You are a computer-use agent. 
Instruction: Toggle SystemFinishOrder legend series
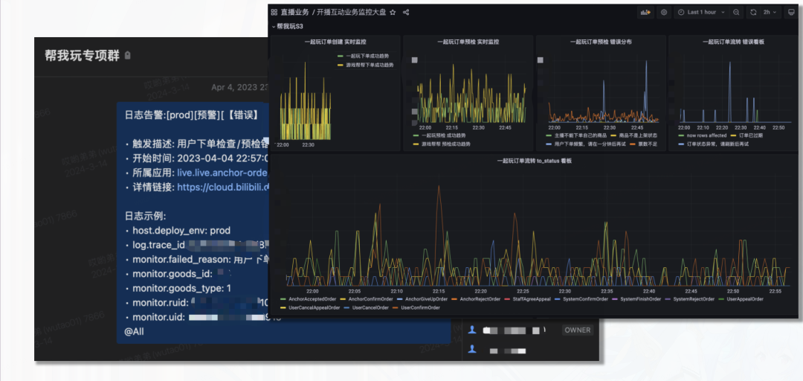click(638, 299)
